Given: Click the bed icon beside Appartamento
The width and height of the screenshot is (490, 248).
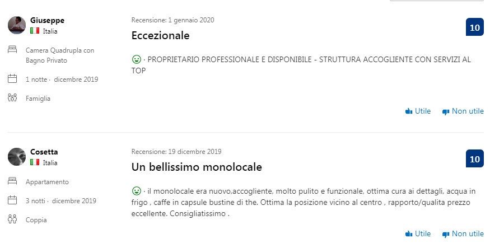Looking at the screenshot, I should (12, 180).
